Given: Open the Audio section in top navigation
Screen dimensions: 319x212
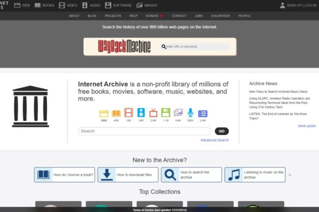Looking at the screenshot, I should coord(91,5).
